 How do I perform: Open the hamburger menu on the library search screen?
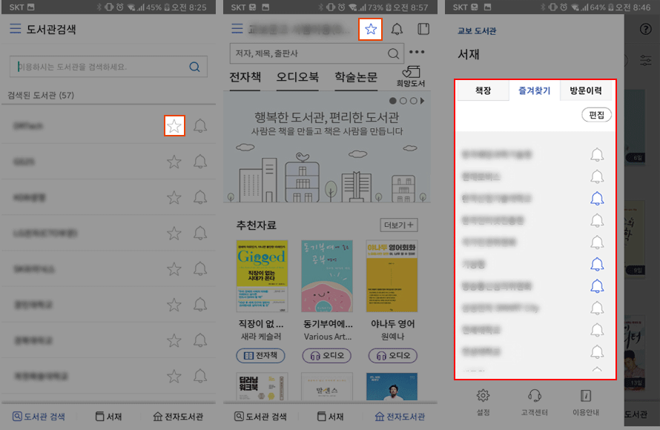pyautogui.click(x=16, y=27)
